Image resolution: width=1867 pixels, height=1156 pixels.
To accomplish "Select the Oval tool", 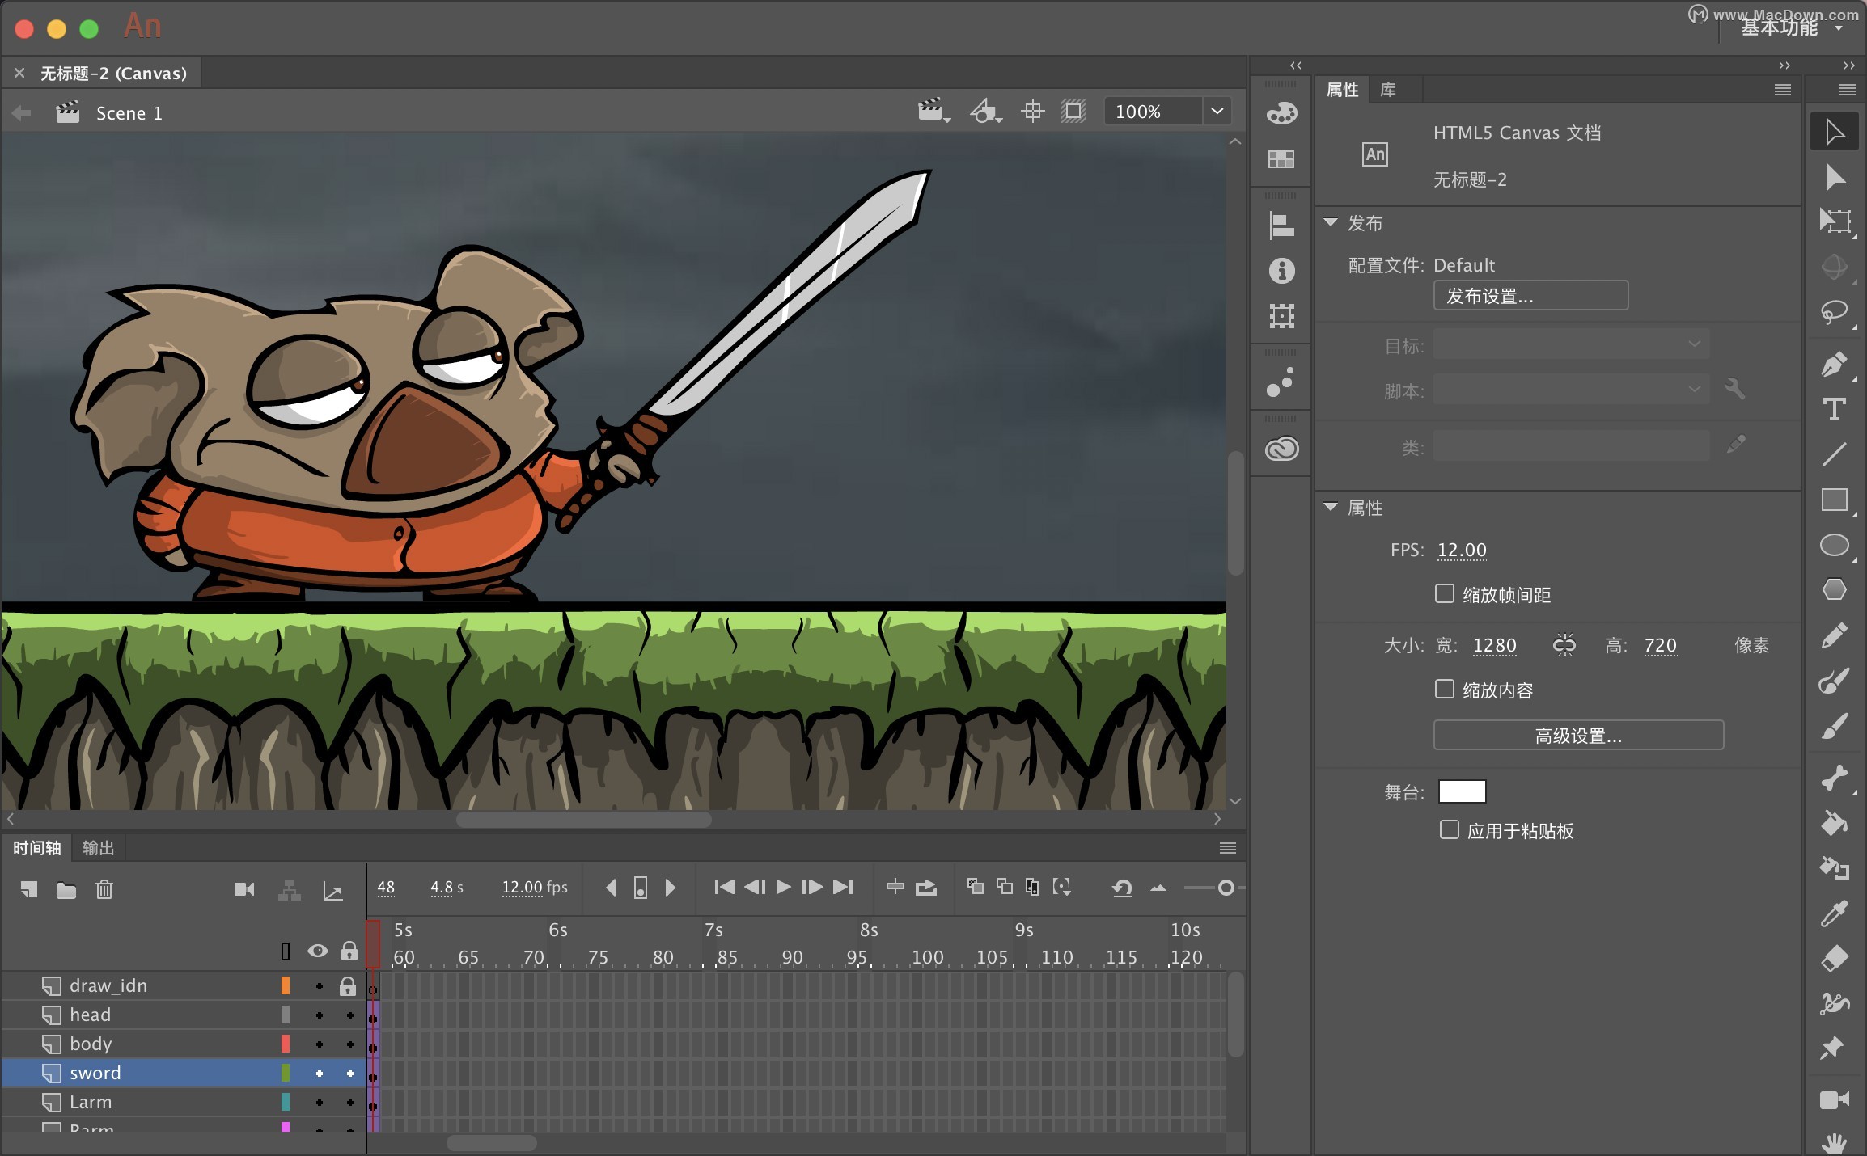I will pos(1834,546).
